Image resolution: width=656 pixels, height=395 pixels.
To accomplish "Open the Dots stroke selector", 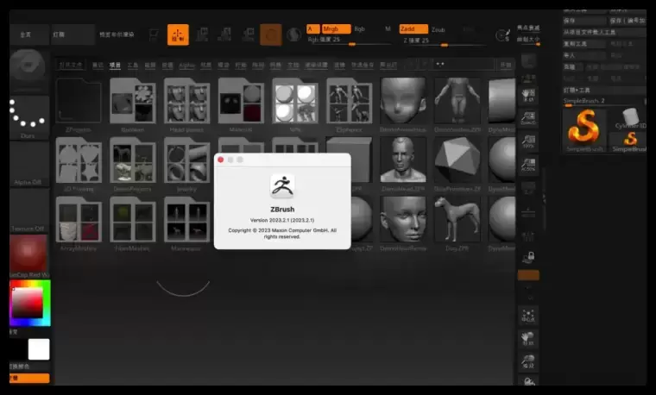I will click(x=28, y=117).
